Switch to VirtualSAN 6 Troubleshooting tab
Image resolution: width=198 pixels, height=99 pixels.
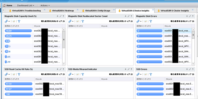point(25,11)
